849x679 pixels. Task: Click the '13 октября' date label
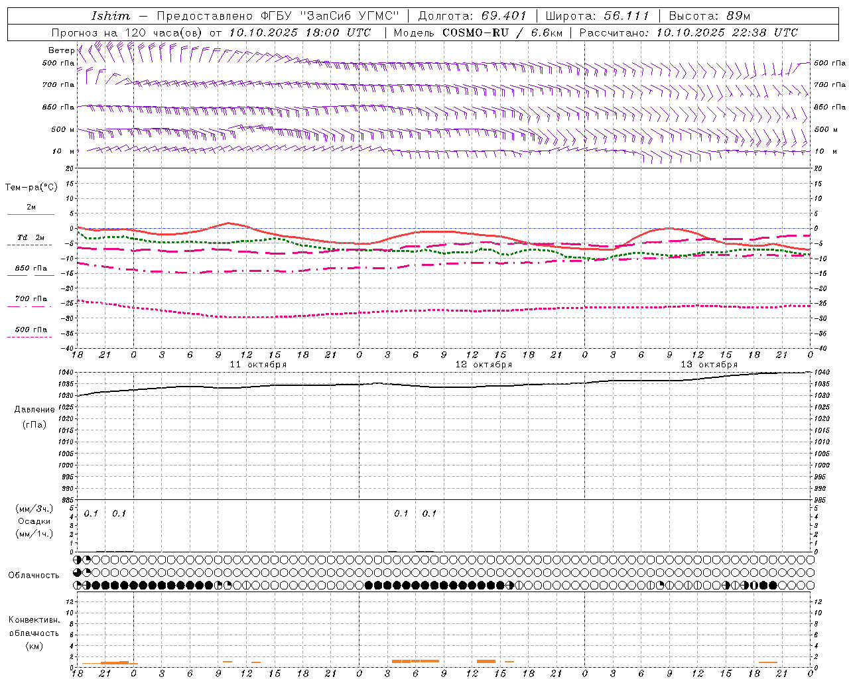coord(709,365)
